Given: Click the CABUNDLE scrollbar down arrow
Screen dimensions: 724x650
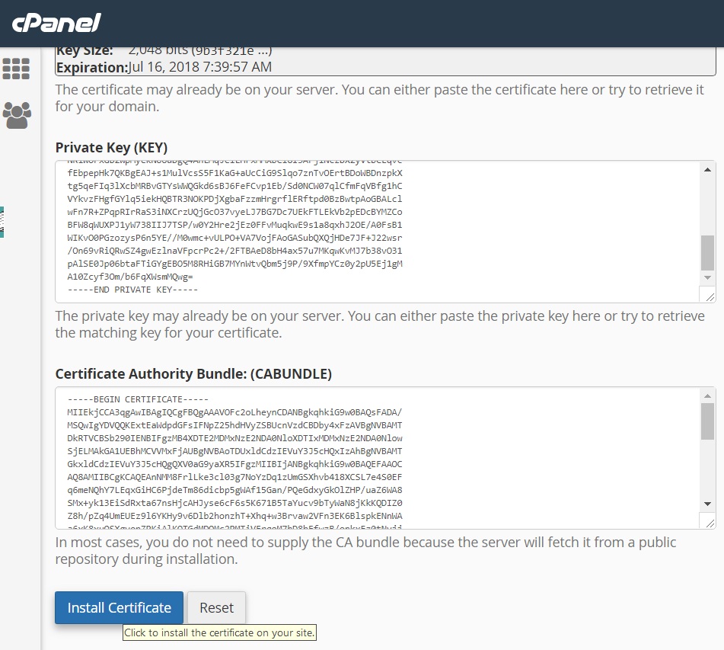Looking at the screenshot, I should 707,504.
